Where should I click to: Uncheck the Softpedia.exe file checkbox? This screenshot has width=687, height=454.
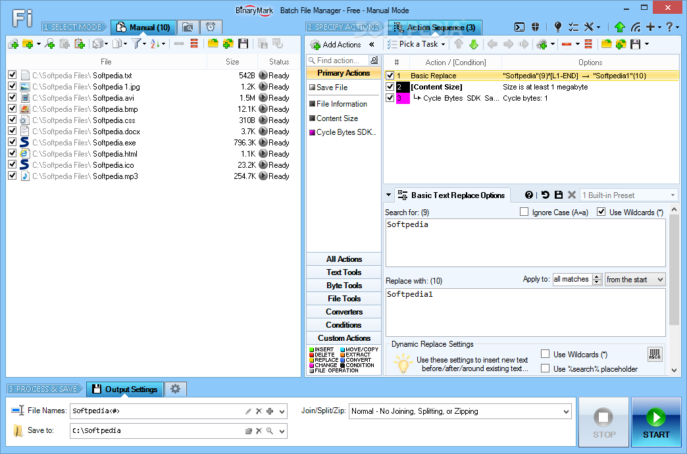13,142
